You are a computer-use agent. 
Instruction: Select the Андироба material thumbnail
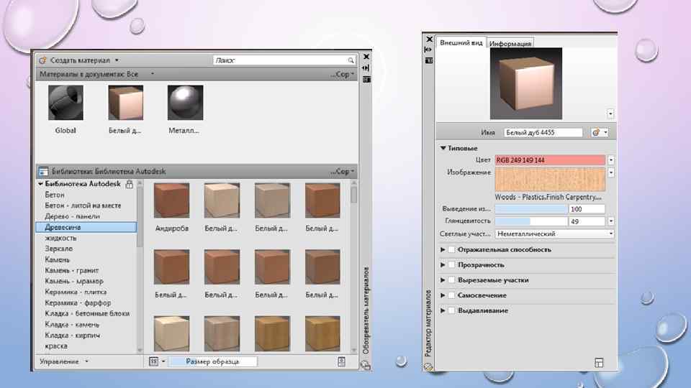click(171, 200)
